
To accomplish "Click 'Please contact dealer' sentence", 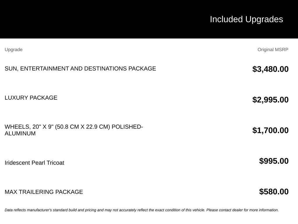I will point(242,210).
